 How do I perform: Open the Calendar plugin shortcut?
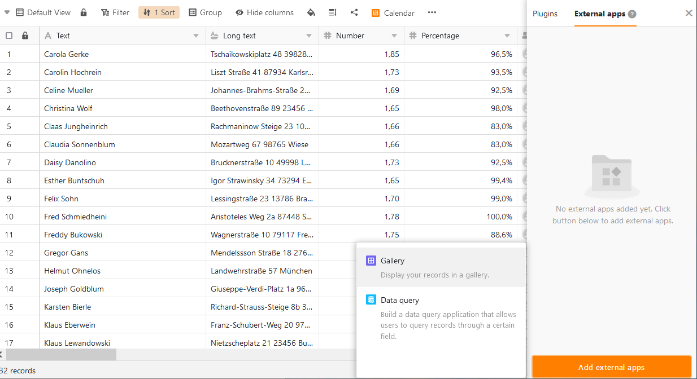coord(393,12)
